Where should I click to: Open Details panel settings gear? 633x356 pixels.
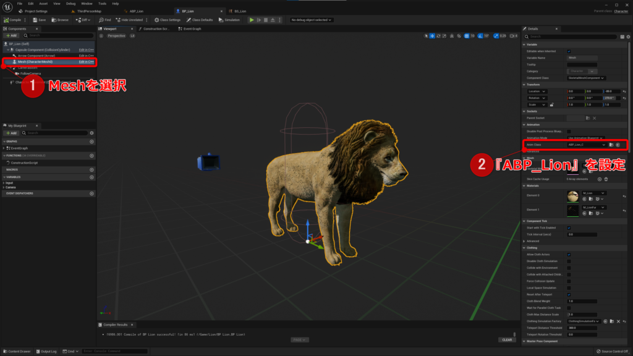[x=628, y=36]
